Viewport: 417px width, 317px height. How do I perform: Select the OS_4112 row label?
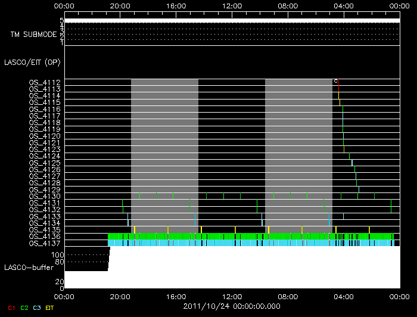[45, 82]
